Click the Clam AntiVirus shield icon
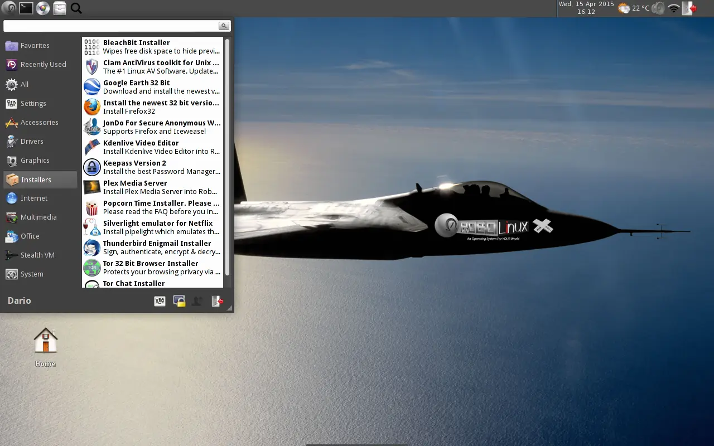The image size is (714, 446). tap(92, 67)
